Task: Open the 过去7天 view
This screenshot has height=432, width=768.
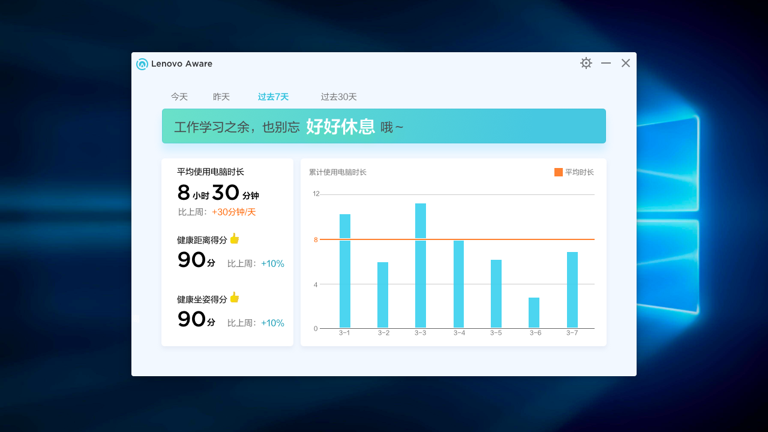Action: click(x=273, y=97)
